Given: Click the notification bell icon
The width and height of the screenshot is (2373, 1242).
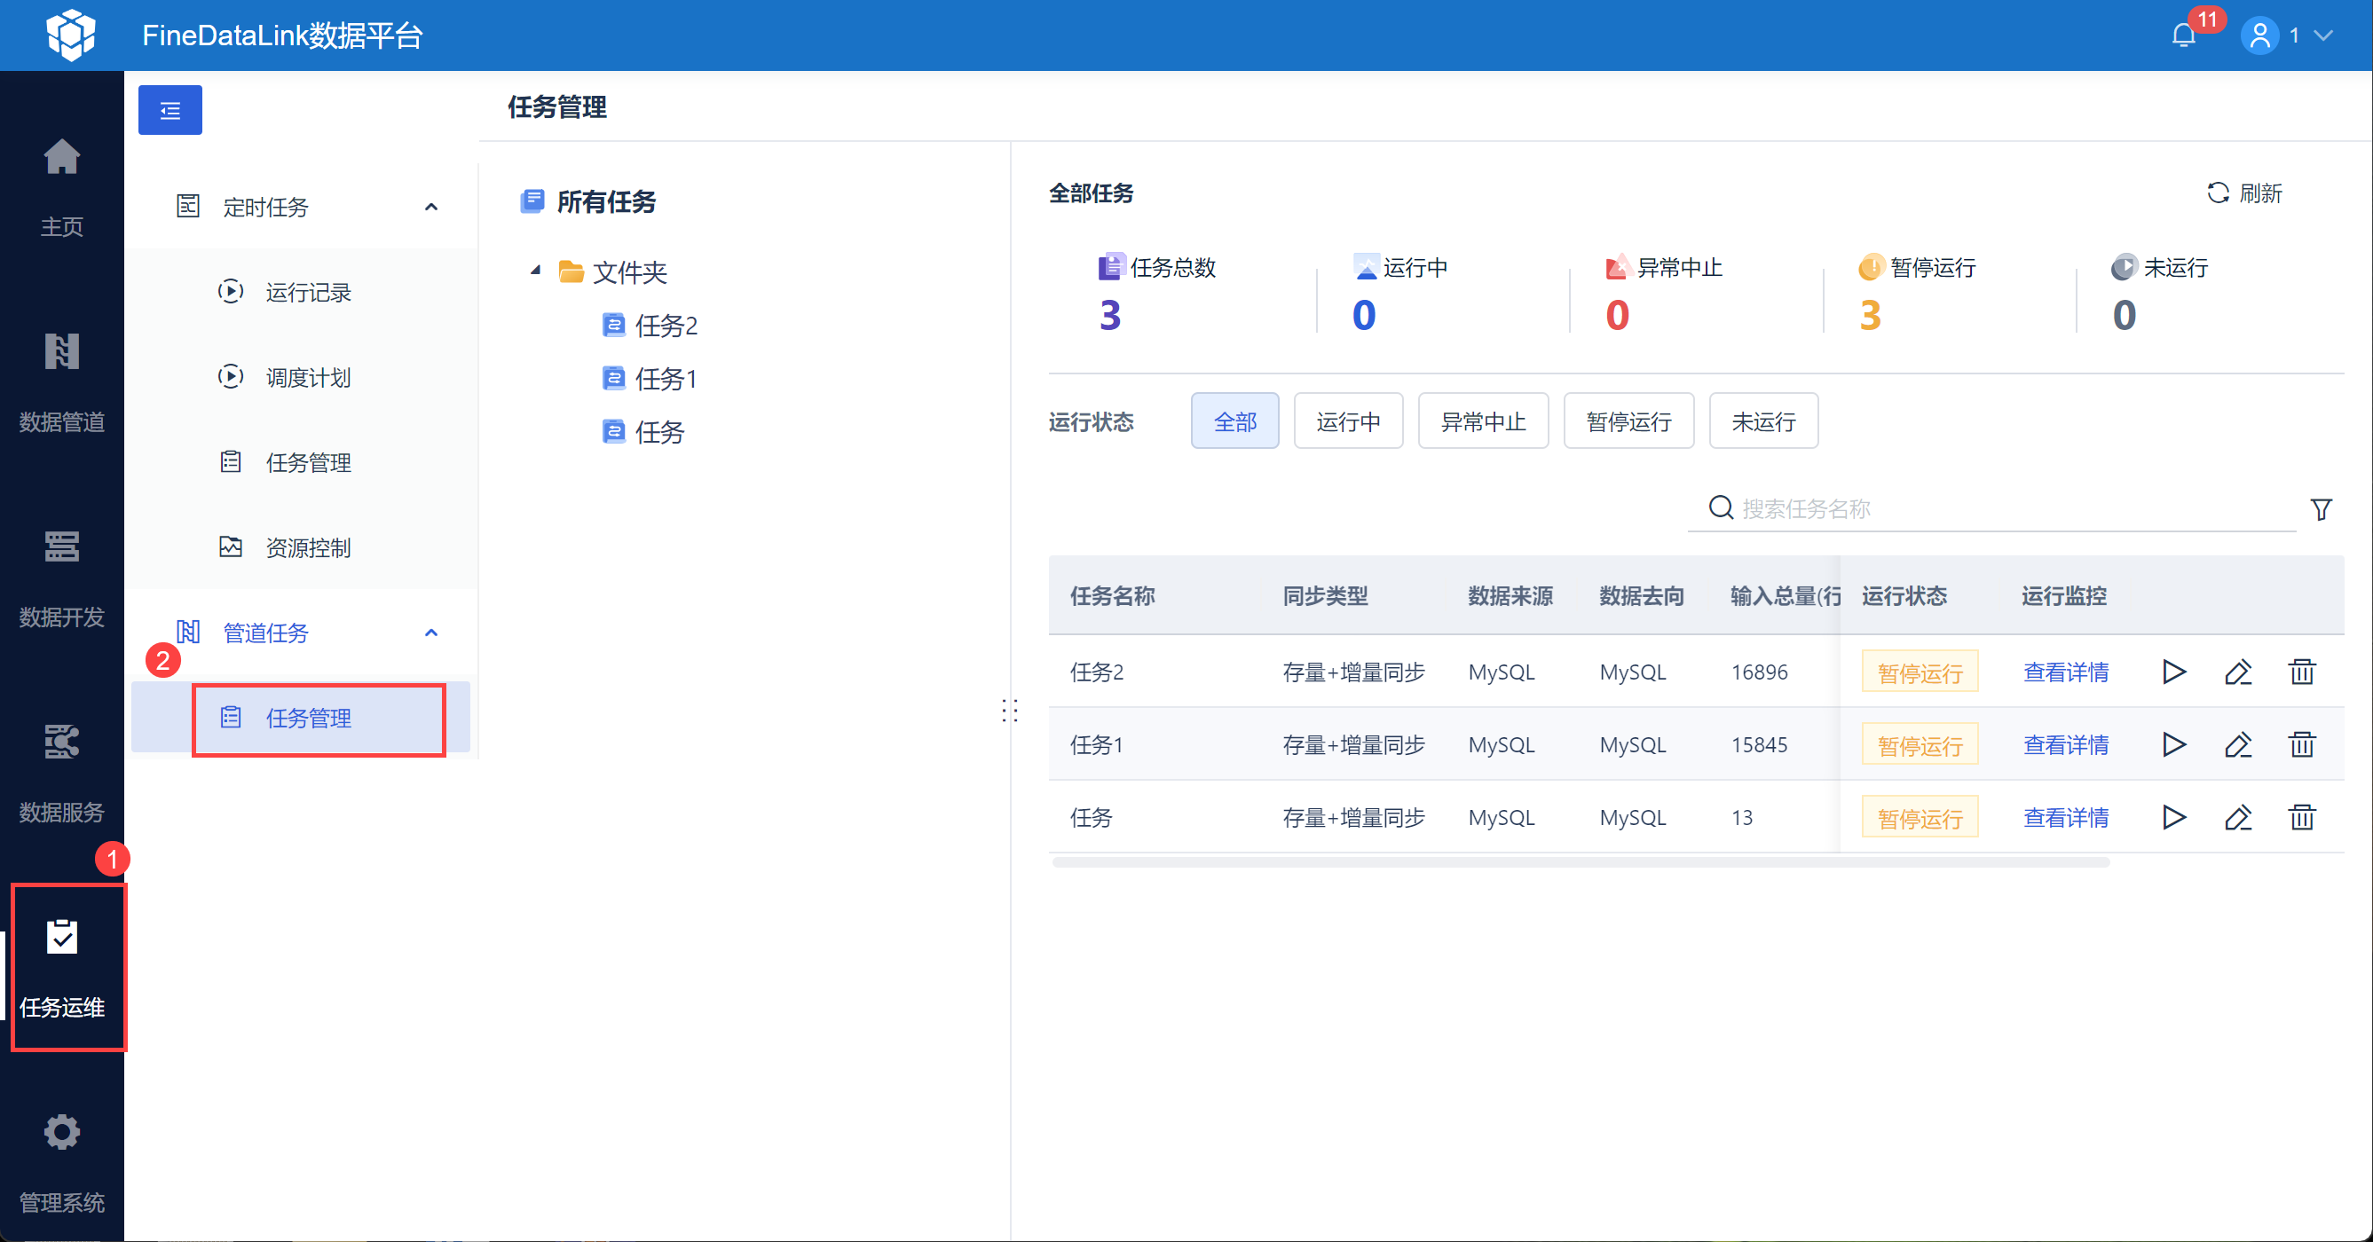Looking at the screenshot, I should (x=2183, y=35).
